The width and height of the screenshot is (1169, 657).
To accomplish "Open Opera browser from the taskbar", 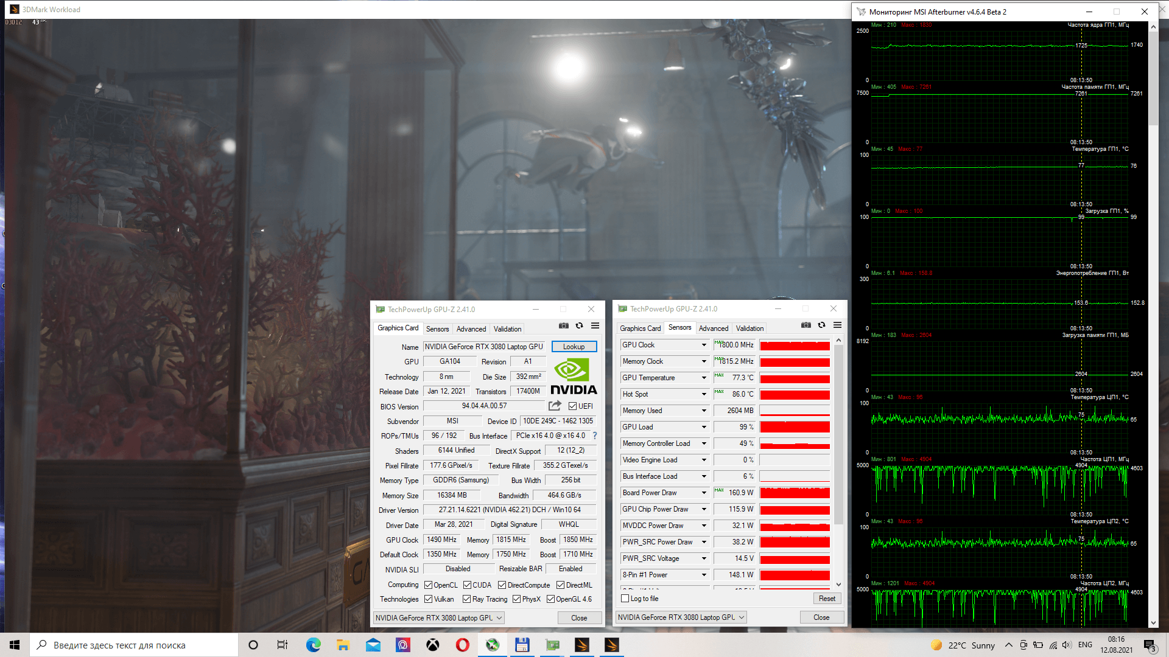I will click(x=463, y=645).
